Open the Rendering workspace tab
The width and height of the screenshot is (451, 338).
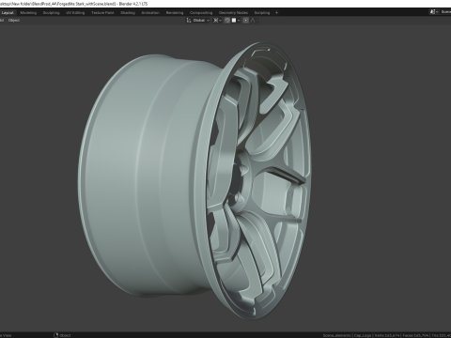pyautogui.click(x=175, y=13)
